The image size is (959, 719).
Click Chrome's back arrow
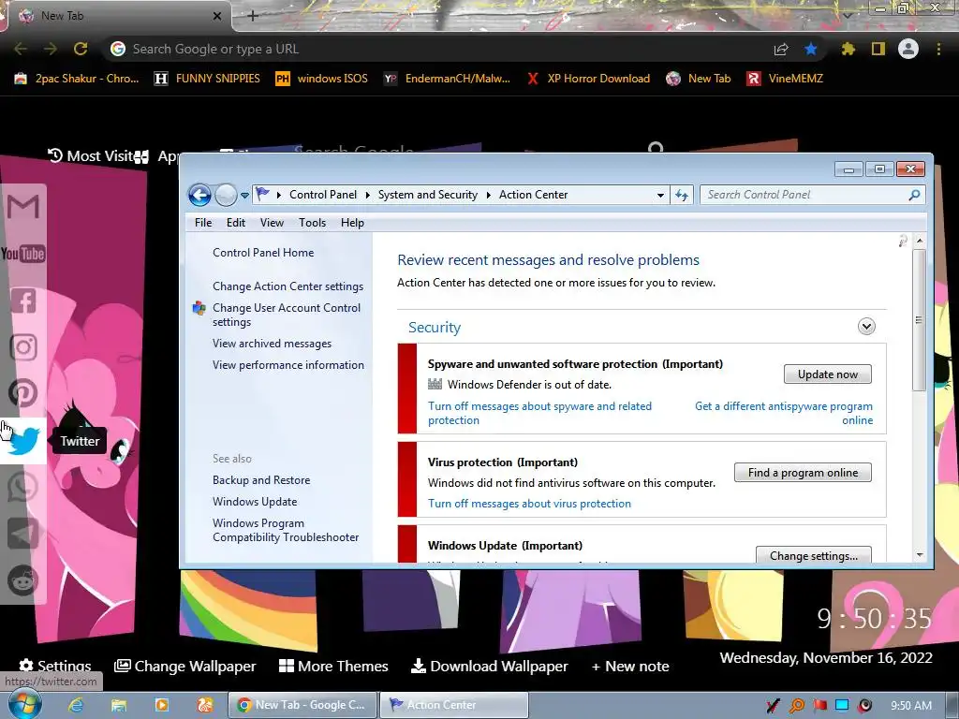pyautogui.click(x=21, y=49)
